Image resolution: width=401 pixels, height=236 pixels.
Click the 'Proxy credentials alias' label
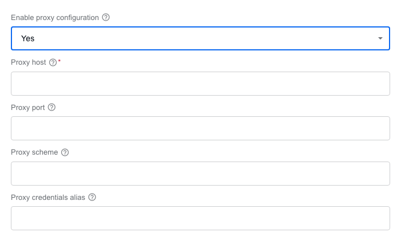click(48, 198)
